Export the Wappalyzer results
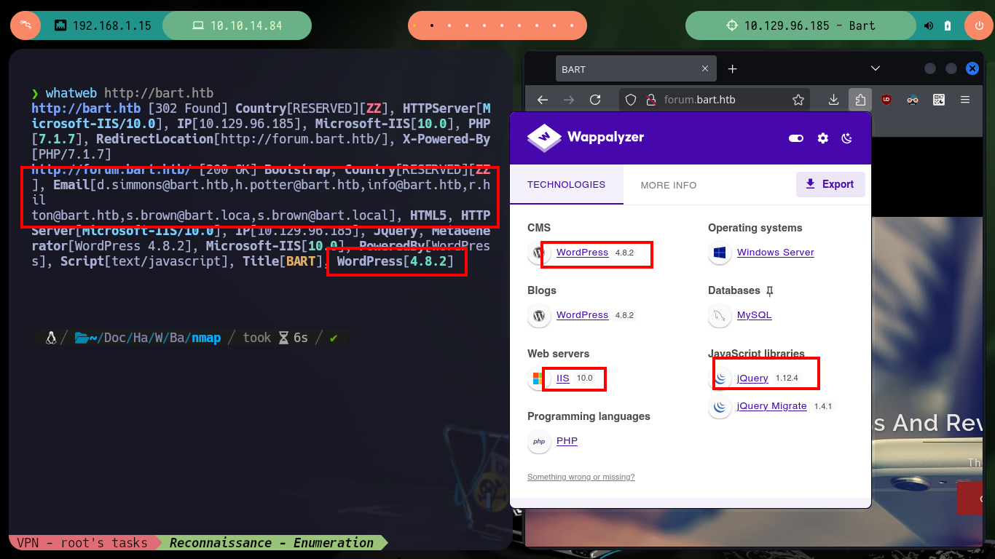This screenshot has width=995, height=559. [830, 184]
